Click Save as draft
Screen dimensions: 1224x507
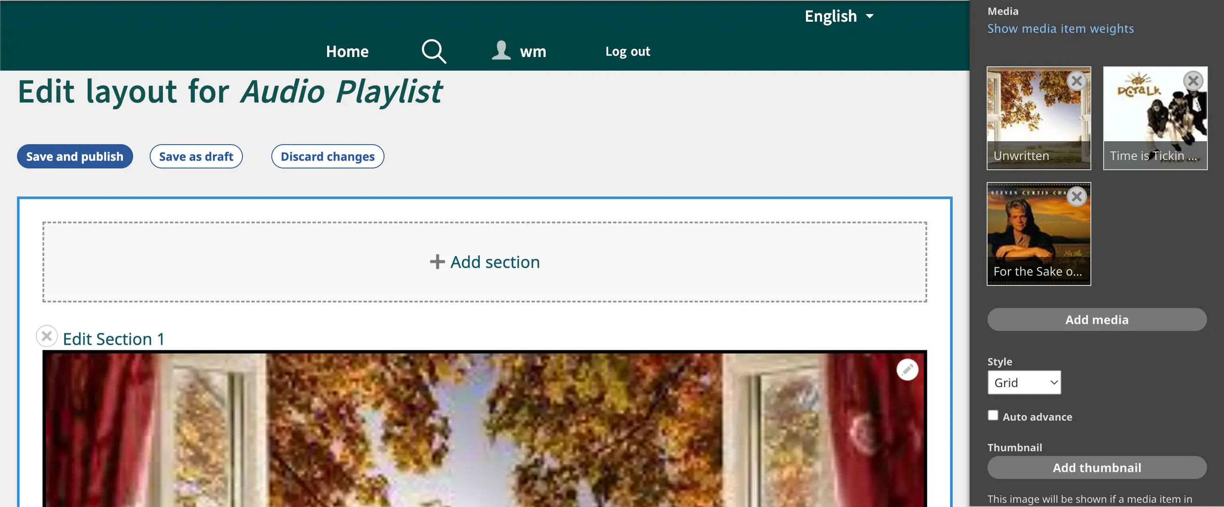(x=196, y=156)
